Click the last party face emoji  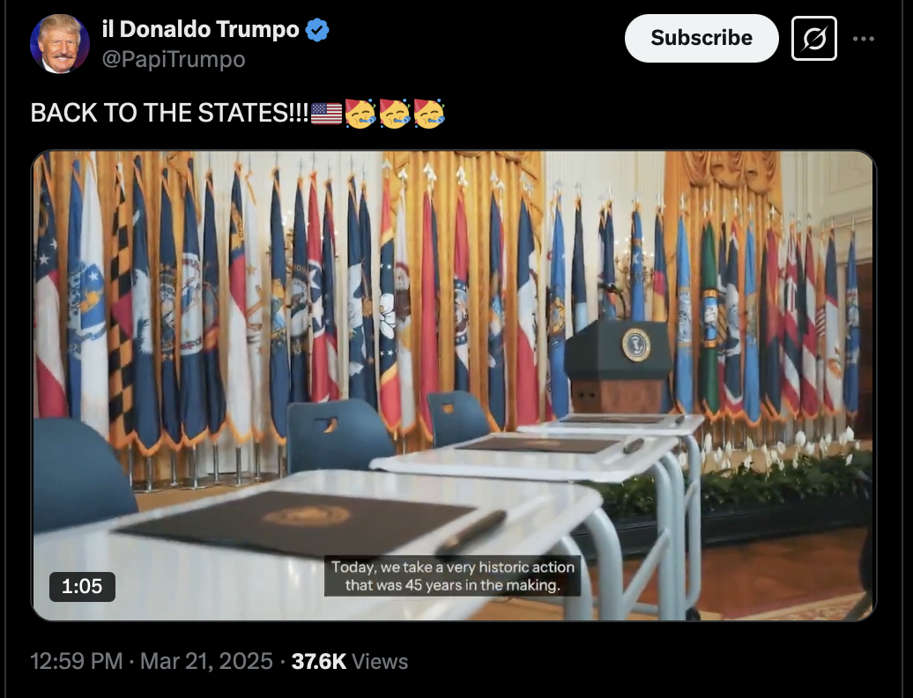(x=429, y=114)
